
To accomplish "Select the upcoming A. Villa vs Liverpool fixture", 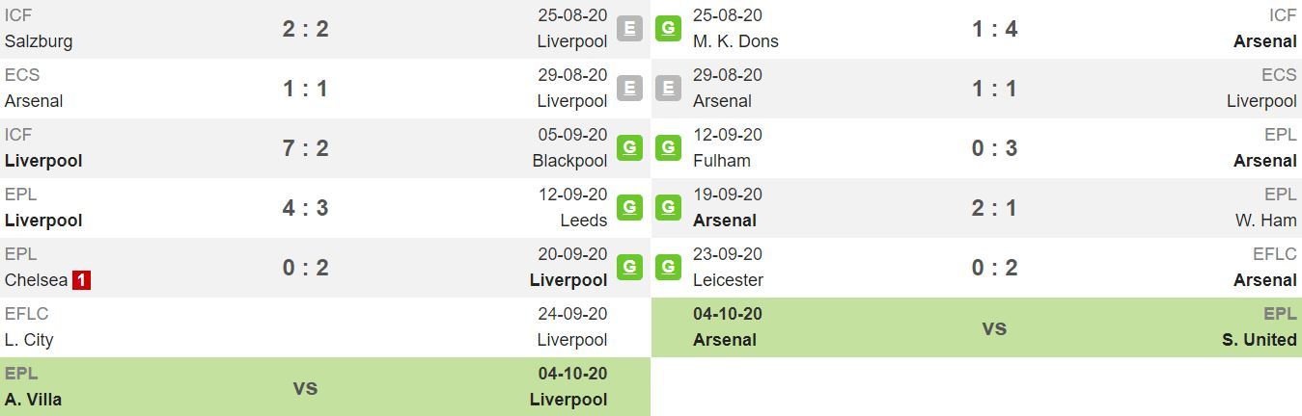I will 325,386.
